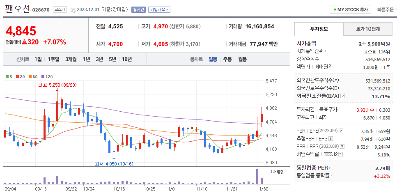Click the 시가총액 value 2조 5,900억원
The width and height of the screenshot is (397, 193).
[374, 44]
